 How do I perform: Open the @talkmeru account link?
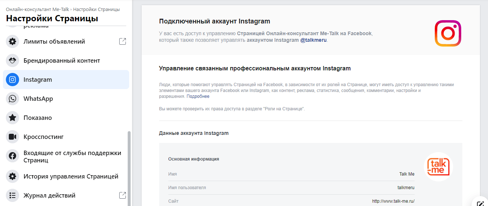pyautogui.click(x=313, y=40)
